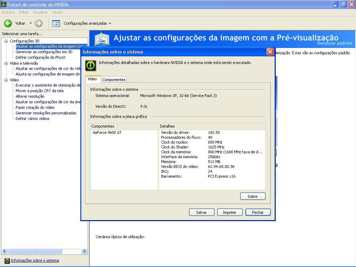Click the NVIDIA info icon in the dialog

[91, 66]
